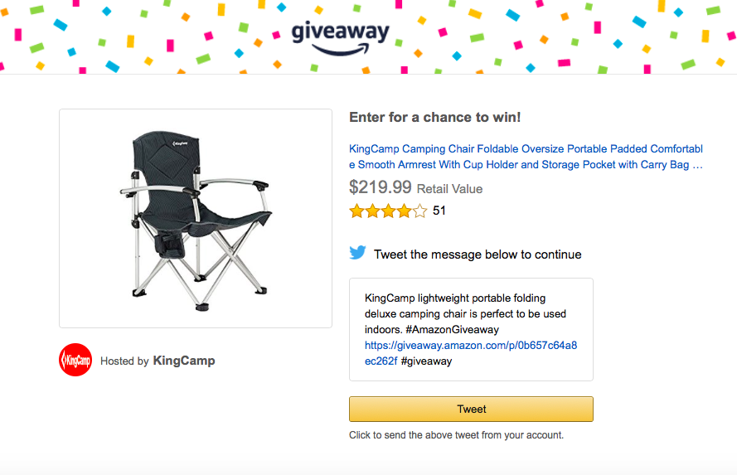Click the first gold rating star
The height and width of the screenshot is (475, 737).
pos(356,211)
